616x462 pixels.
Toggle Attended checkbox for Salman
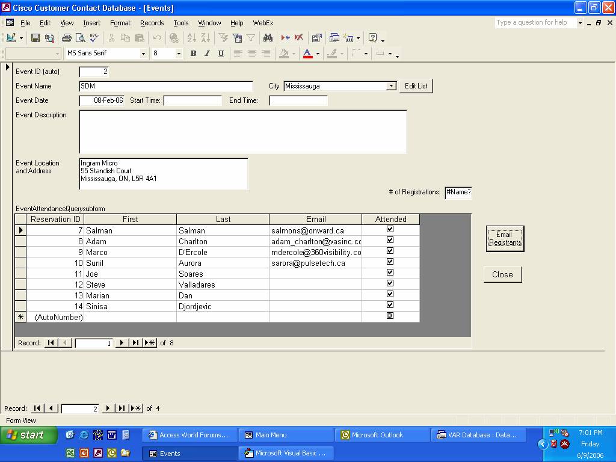tap(390, 229)
